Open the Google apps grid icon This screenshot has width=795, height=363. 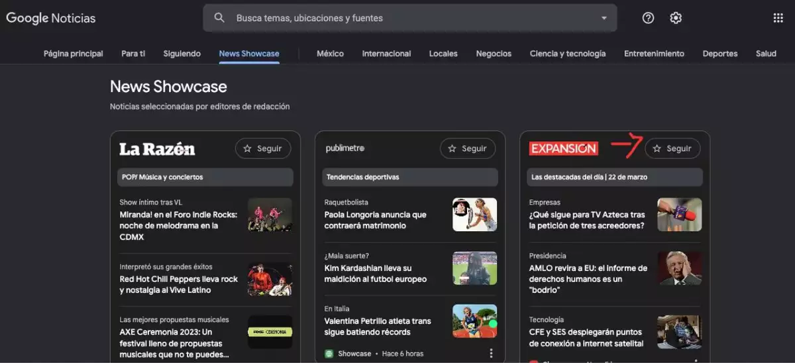[x=778, y=18]
